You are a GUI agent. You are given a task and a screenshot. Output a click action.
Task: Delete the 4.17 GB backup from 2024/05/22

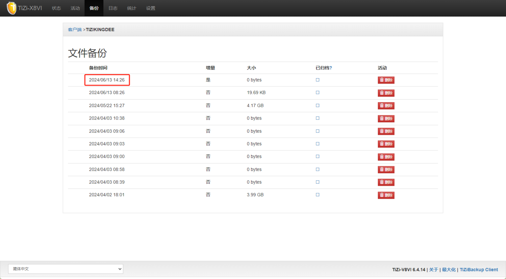[x=386, y=106]
